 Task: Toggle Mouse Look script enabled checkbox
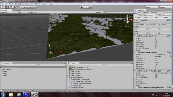(x=139, y=52)
